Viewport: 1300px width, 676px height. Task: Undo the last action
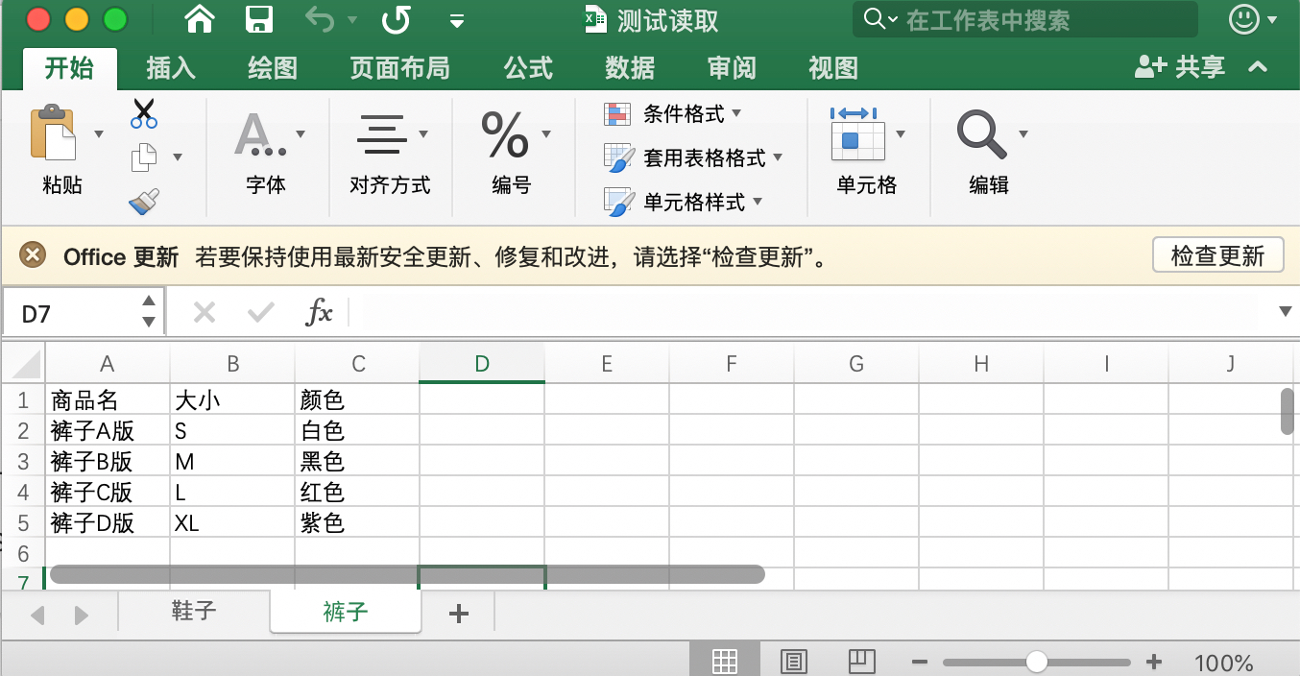point(321,19)
